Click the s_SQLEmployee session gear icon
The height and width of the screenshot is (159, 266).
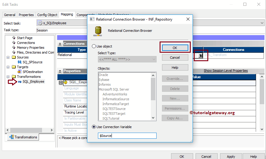[x=40, y=23]
